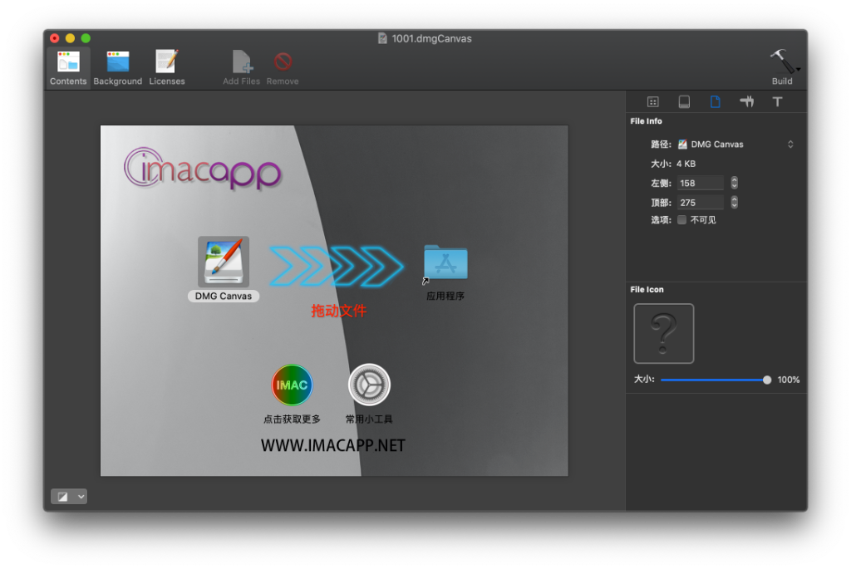Switch to the Background tab
The height and width of the screenshot is (569, 851).
[x=118, y=68]
